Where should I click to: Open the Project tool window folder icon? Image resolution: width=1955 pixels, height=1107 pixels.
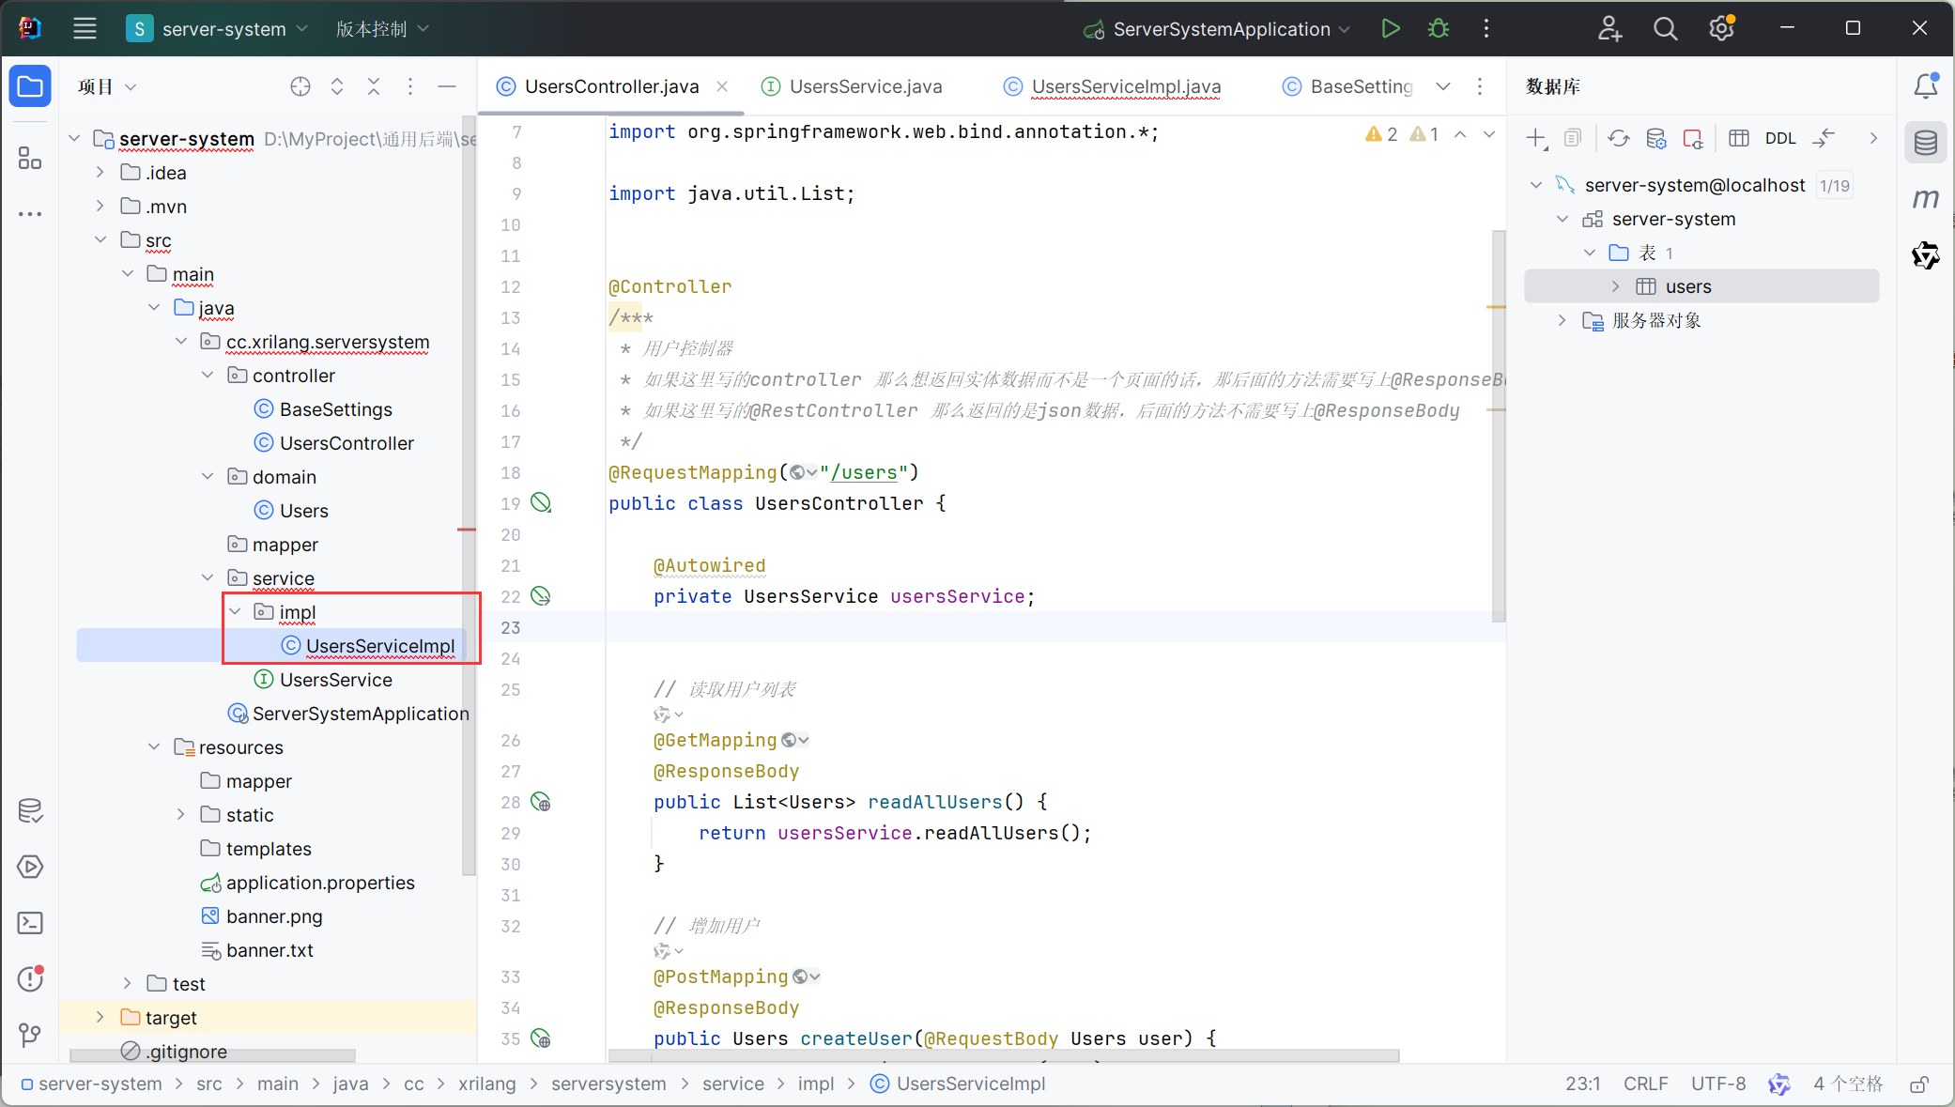click(x=30, y=87)
